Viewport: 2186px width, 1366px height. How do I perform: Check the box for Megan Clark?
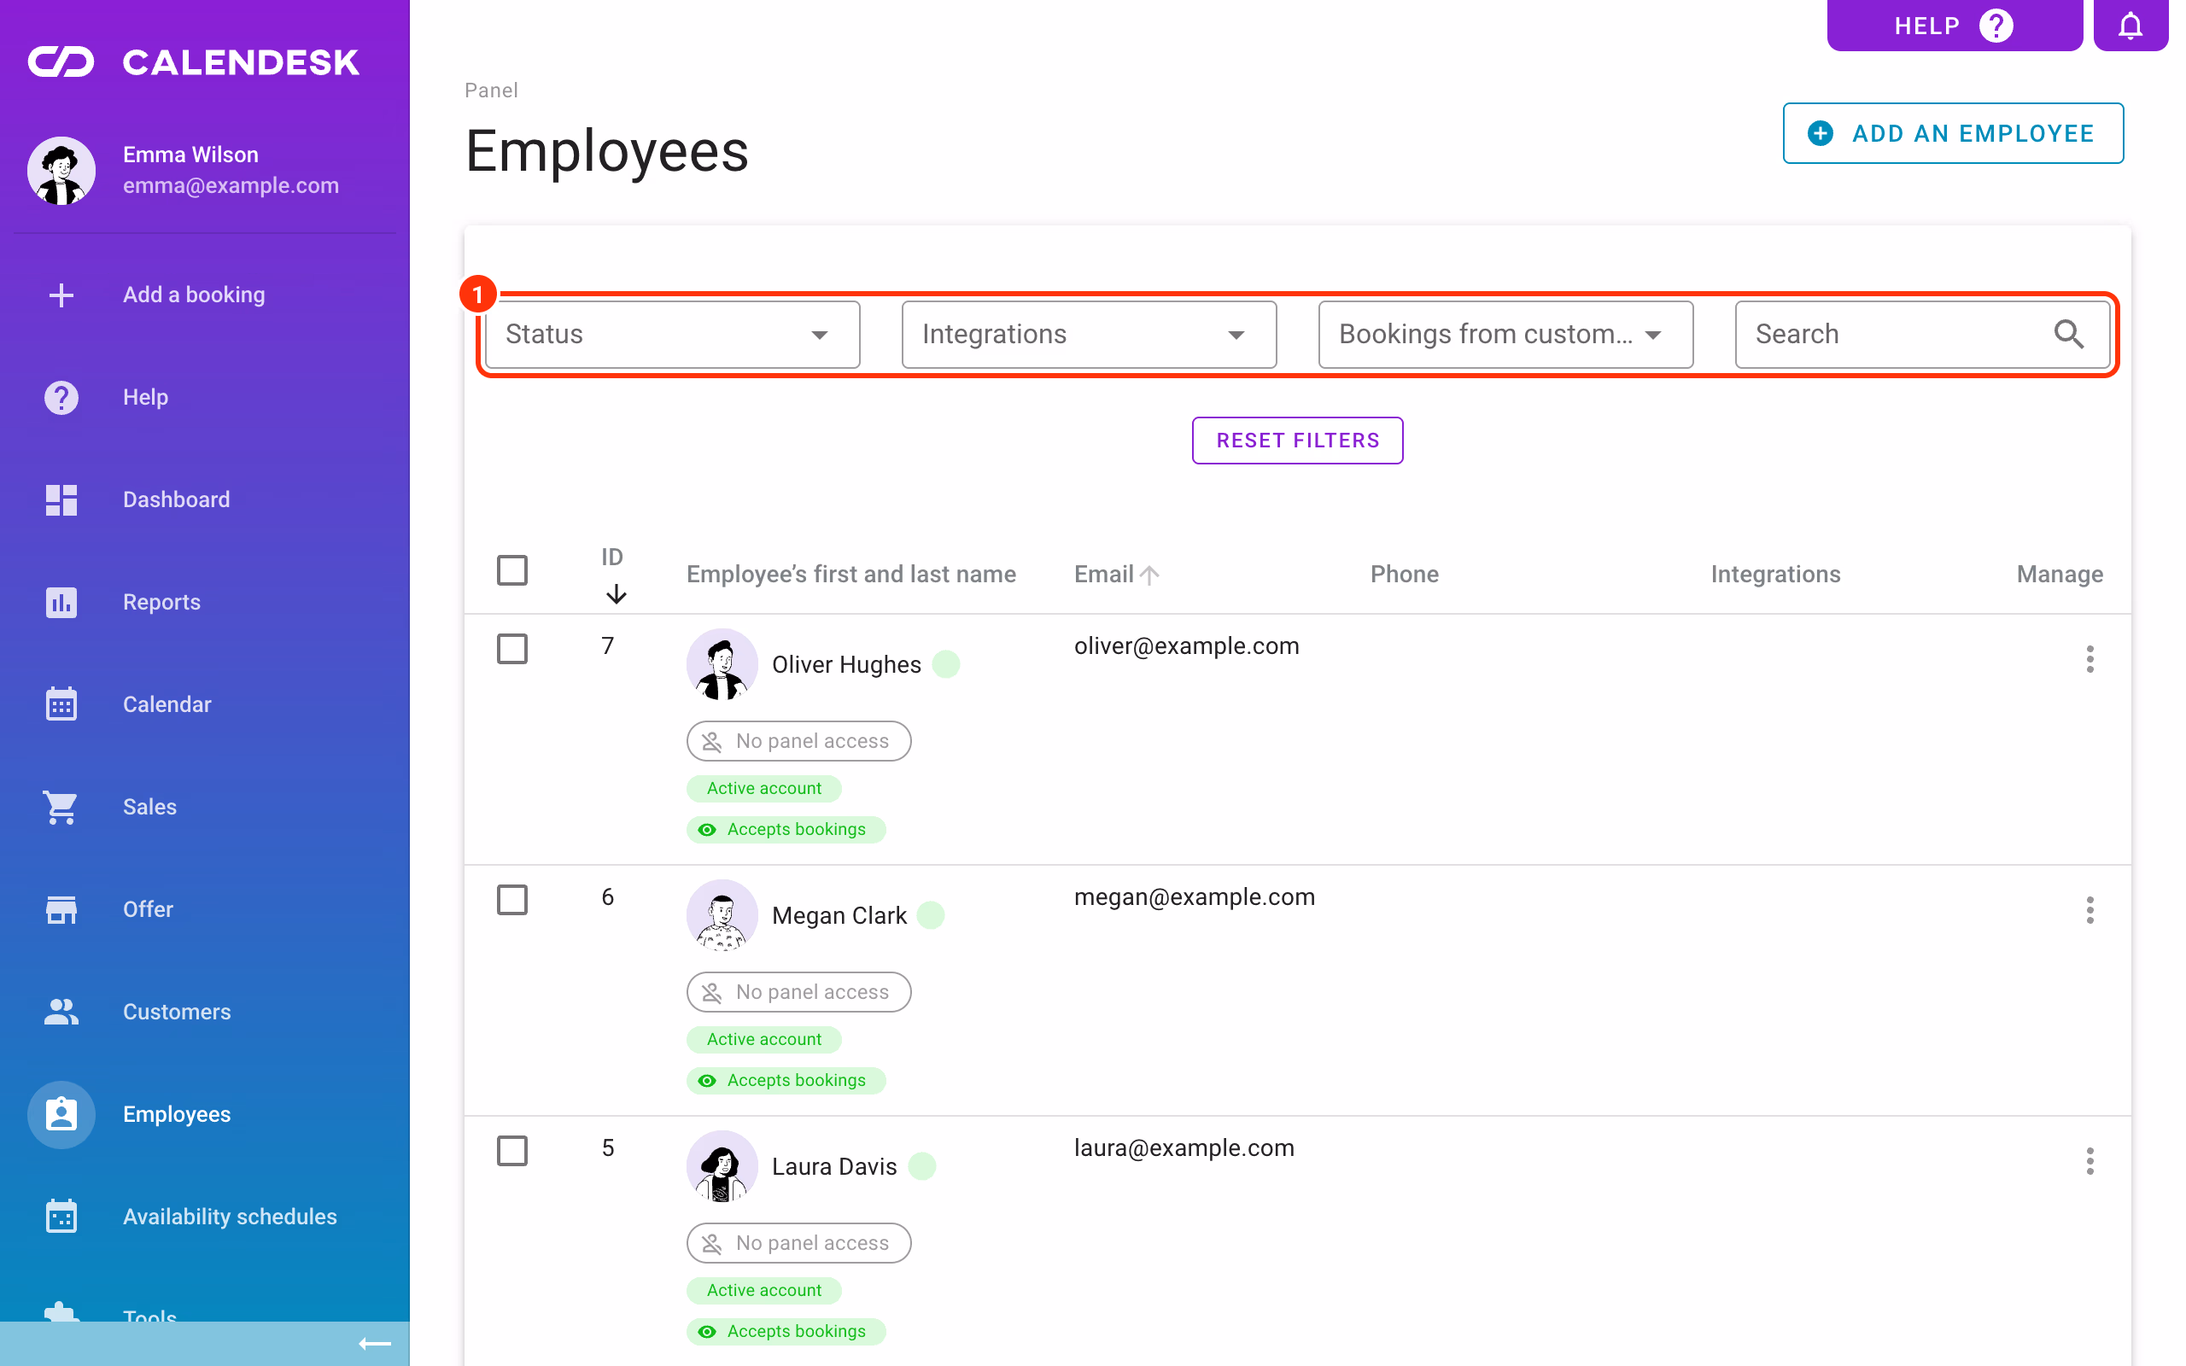tap(512, 900)
